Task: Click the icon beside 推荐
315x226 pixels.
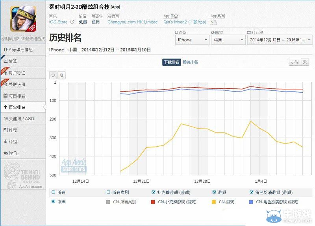Action: click(6, 130)
